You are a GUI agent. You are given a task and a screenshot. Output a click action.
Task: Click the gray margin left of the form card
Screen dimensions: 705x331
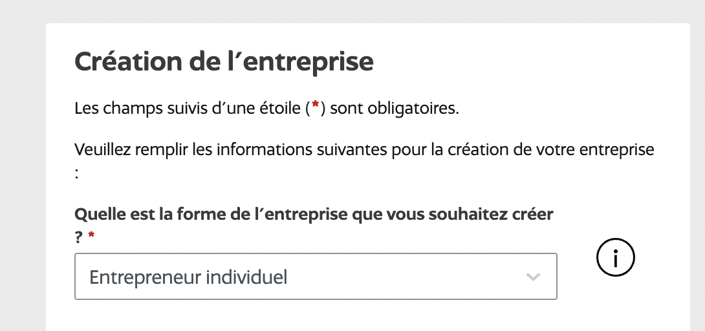coord(22,175)
